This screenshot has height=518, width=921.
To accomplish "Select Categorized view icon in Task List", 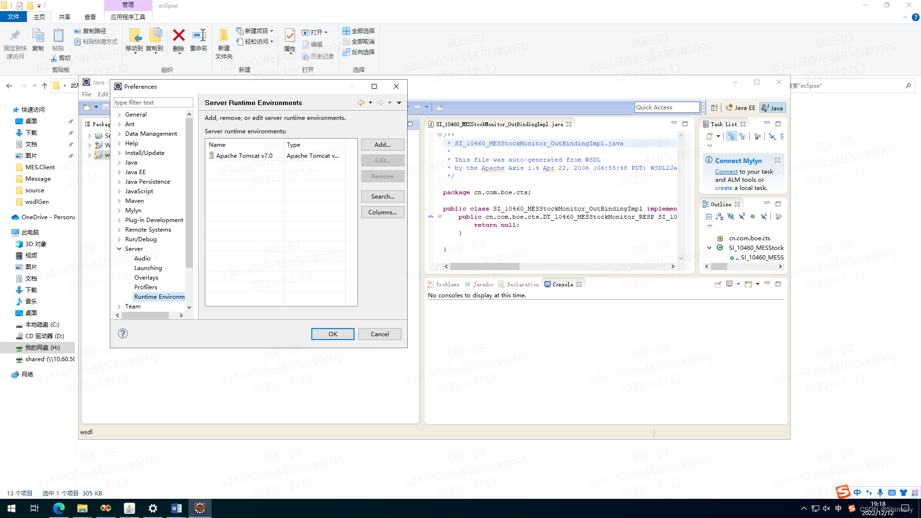I will coord(732,137).
